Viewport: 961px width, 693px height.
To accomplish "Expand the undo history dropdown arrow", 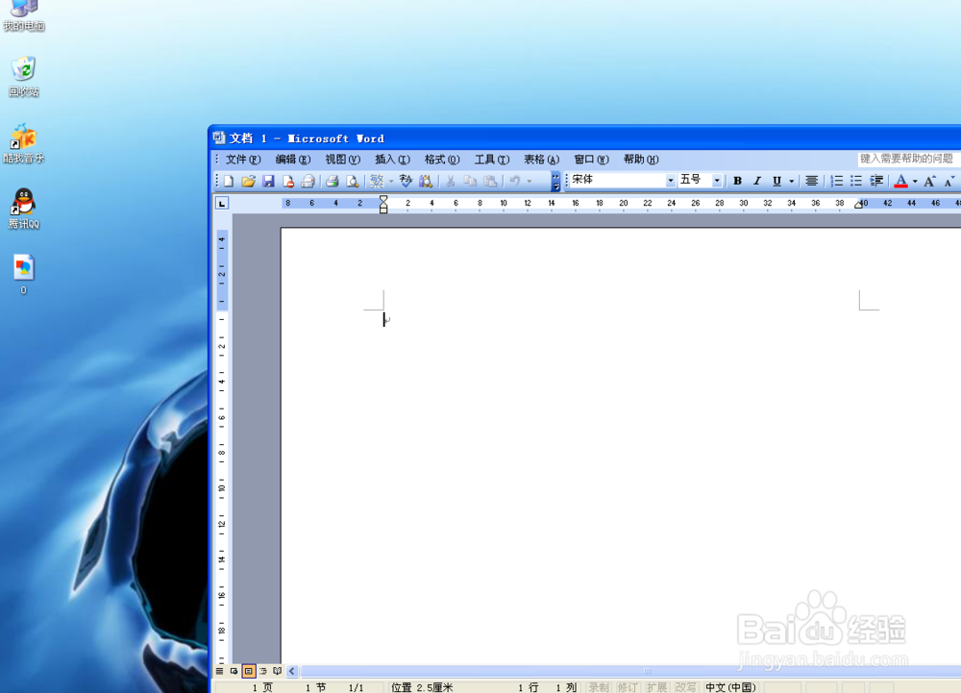I will tap(530, 182).
